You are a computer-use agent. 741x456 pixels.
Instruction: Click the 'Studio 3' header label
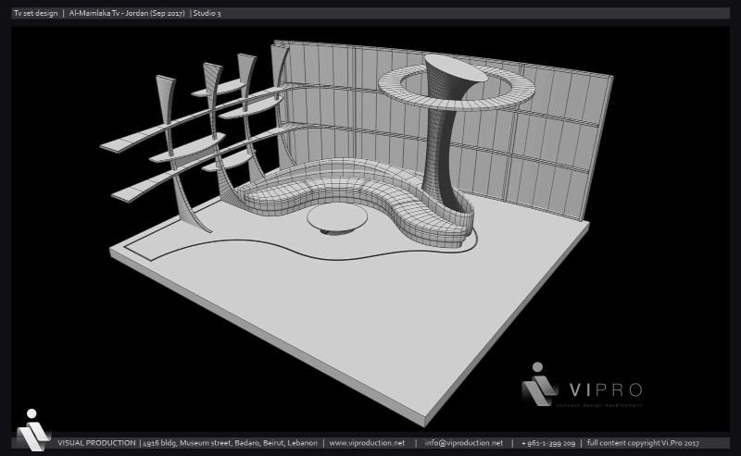tap(207, 13)
